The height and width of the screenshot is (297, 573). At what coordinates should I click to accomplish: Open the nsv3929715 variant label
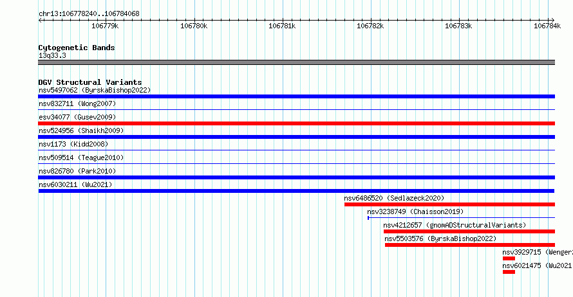pos(537,252)
